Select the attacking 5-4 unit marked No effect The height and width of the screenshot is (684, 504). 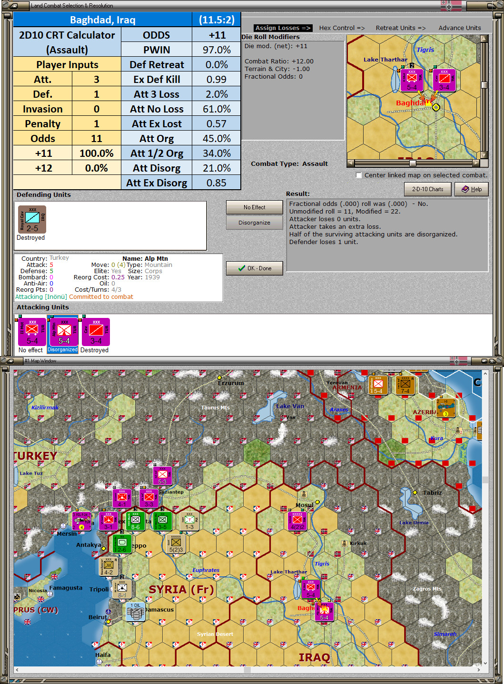tap(32, 332)
